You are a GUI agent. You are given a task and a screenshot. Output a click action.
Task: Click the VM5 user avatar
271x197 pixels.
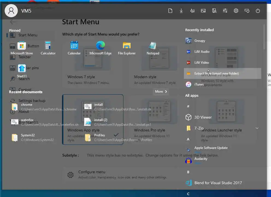pos(11,11)
